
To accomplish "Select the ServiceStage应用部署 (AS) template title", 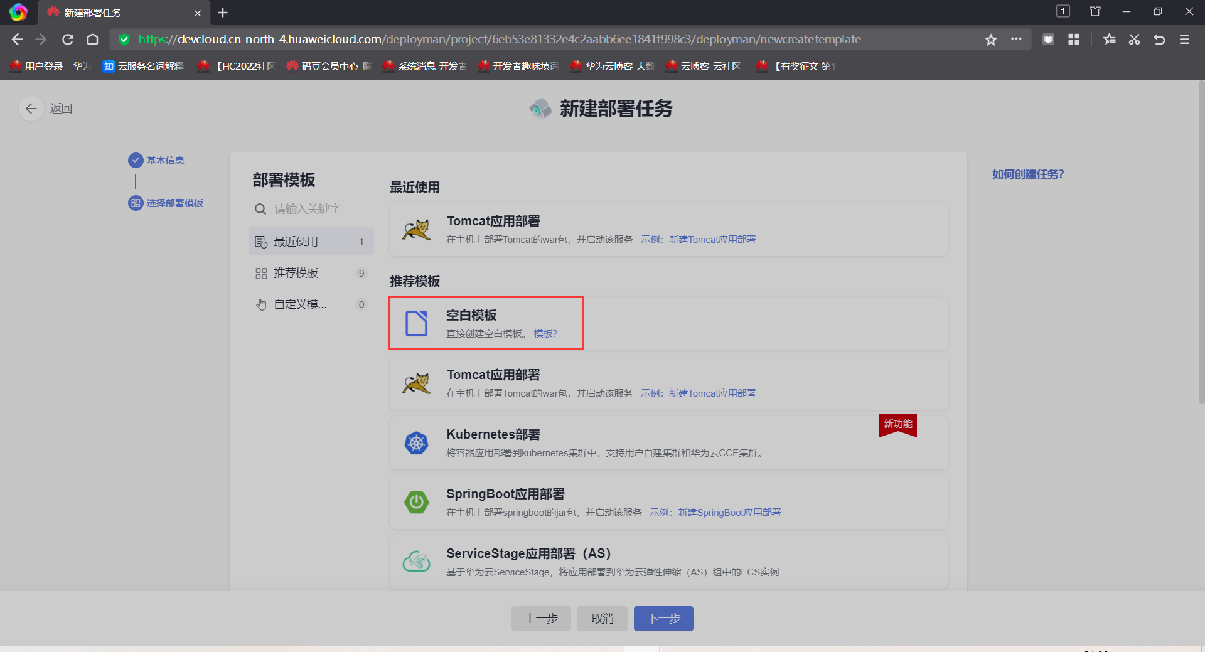I will 528,553.
